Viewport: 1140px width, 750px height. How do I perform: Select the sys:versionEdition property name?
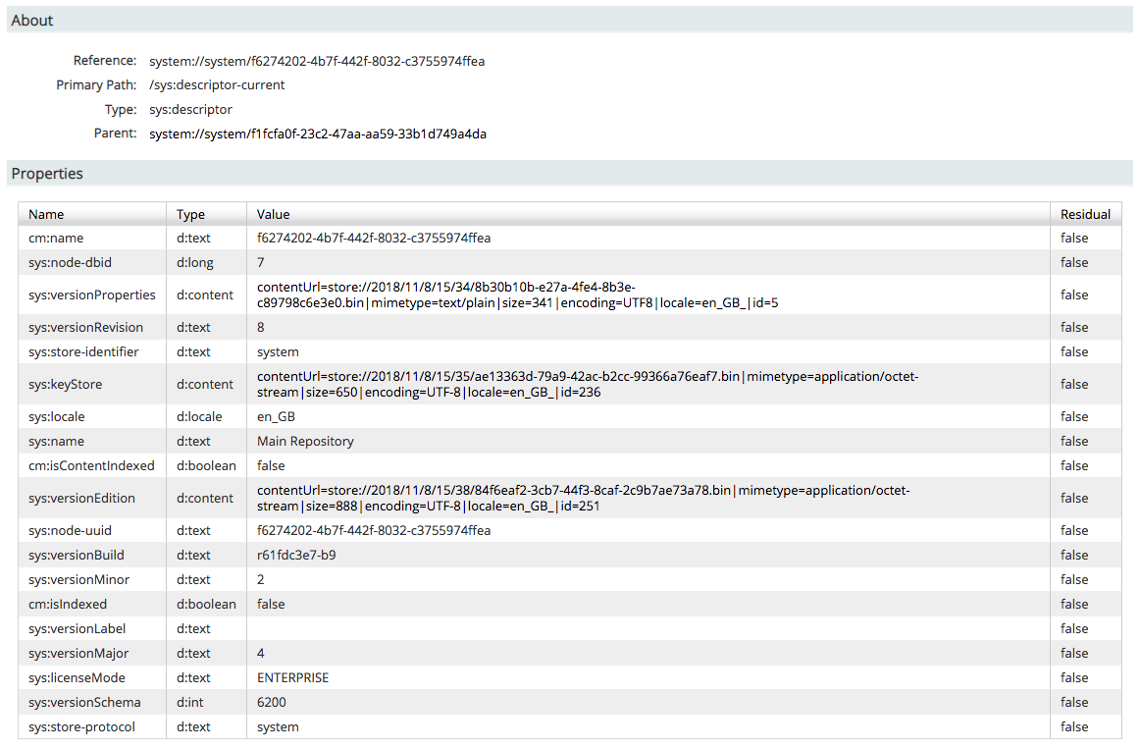pos(81,499)
